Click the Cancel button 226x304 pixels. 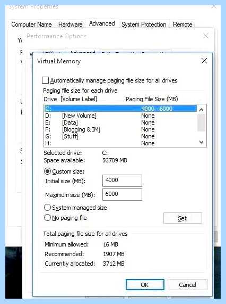click(x=188, y=285)
